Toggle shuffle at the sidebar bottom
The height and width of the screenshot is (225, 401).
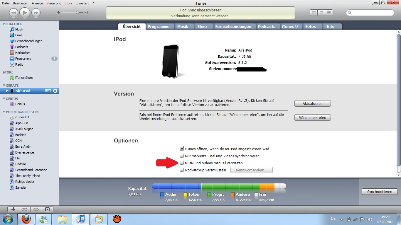point(25,209)
